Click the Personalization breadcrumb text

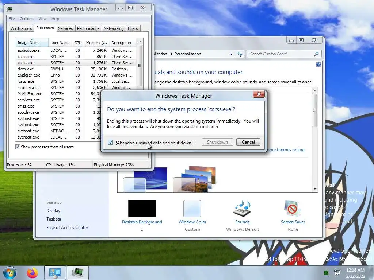[x=188, y=54]
